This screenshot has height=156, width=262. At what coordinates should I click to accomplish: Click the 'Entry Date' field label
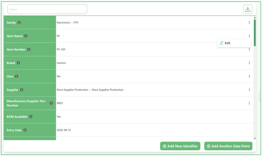pos(14,130)
